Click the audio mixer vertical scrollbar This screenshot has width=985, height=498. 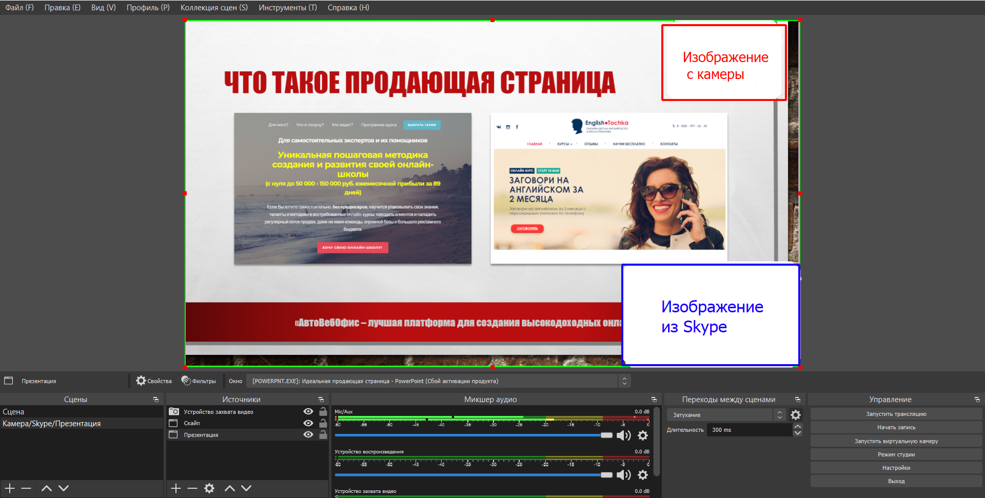(x=656, y=442)
